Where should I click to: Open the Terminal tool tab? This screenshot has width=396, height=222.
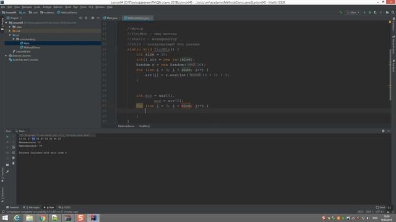[x=12, y=207]
